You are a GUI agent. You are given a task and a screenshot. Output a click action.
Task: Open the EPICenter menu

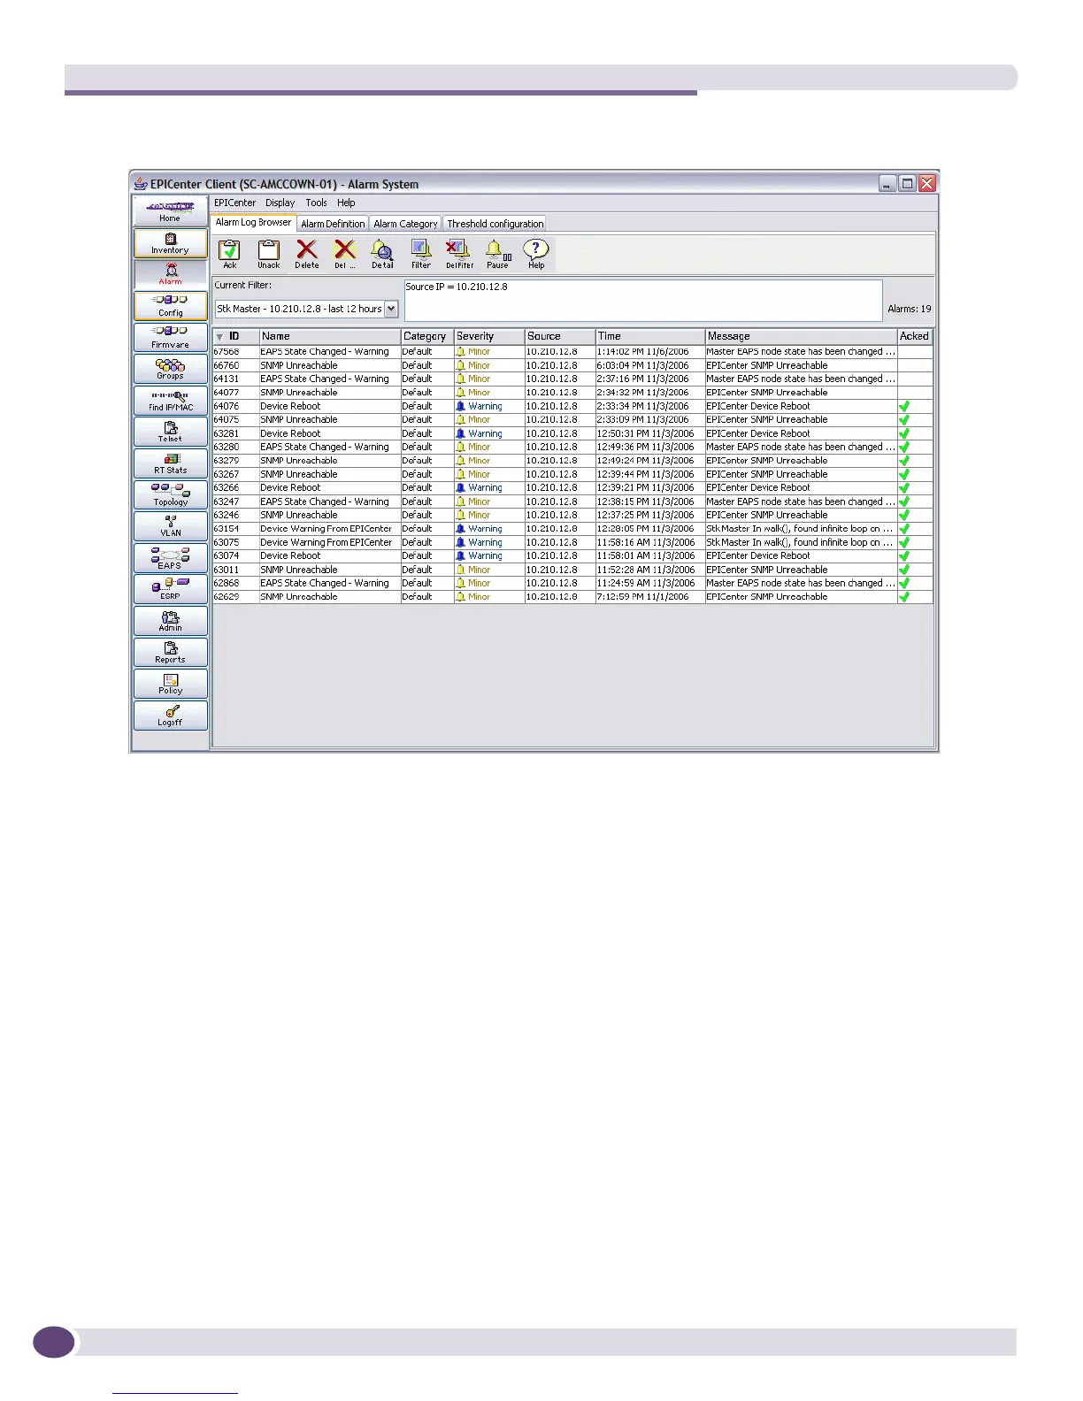pos(234,203)
